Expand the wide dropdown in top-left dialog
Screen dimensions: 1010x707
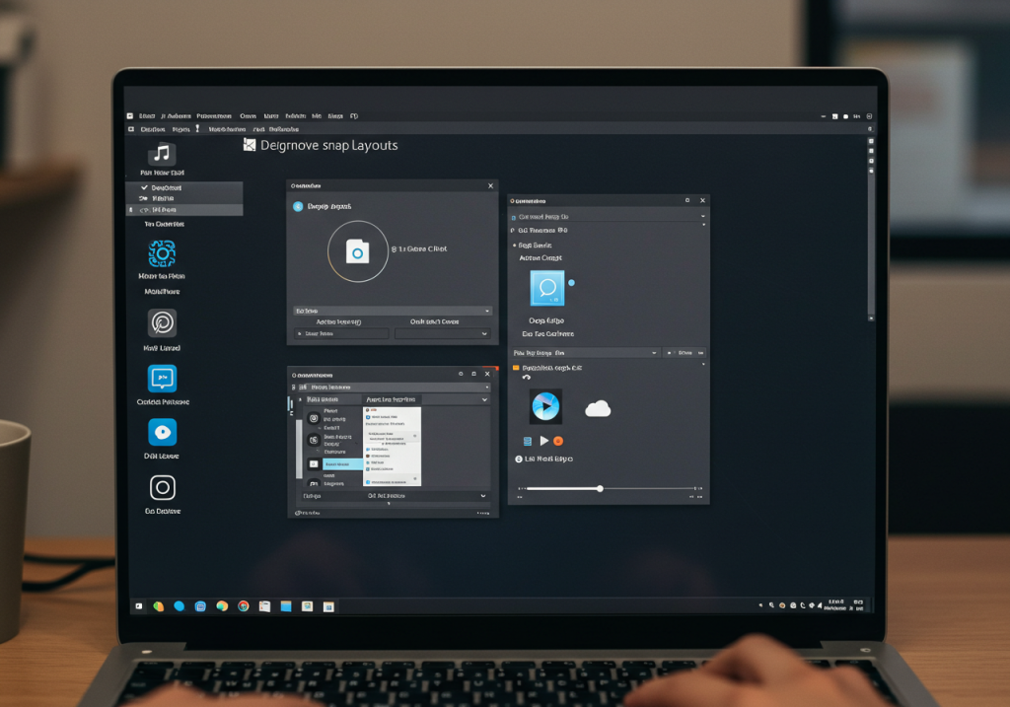(x=392, y=311)
